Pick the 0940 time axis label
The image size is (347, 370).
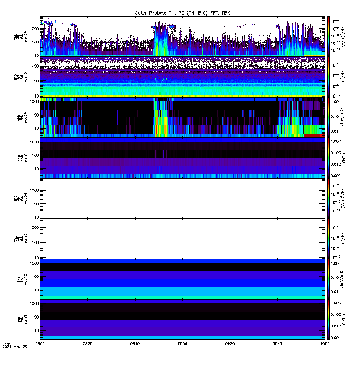[x=277, y=344]
